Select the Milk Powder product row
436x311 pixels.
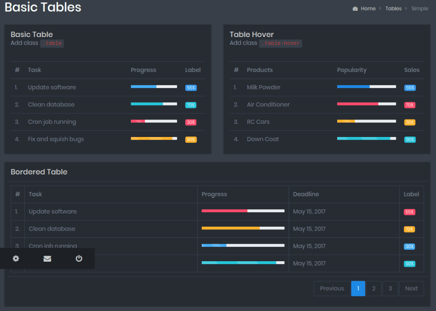point(263,87)
